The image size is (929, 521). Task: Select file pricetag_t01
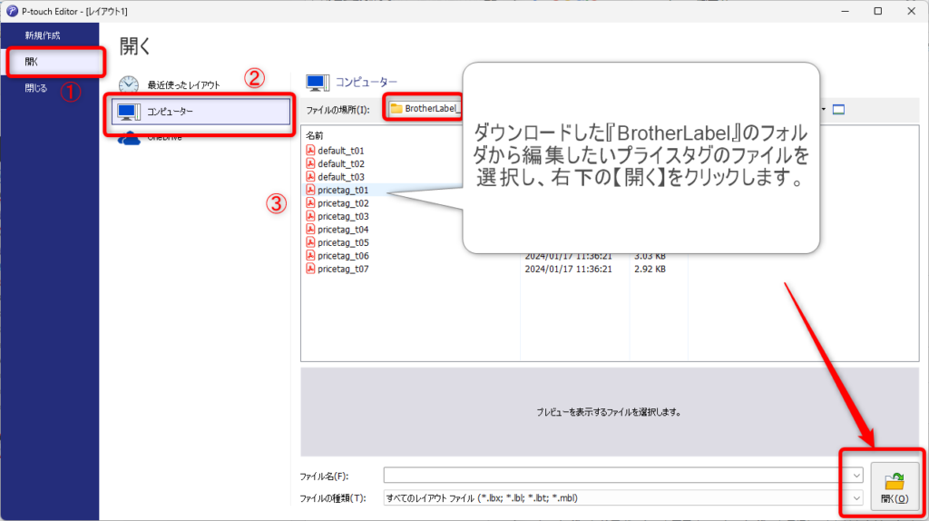pos(342,191)
